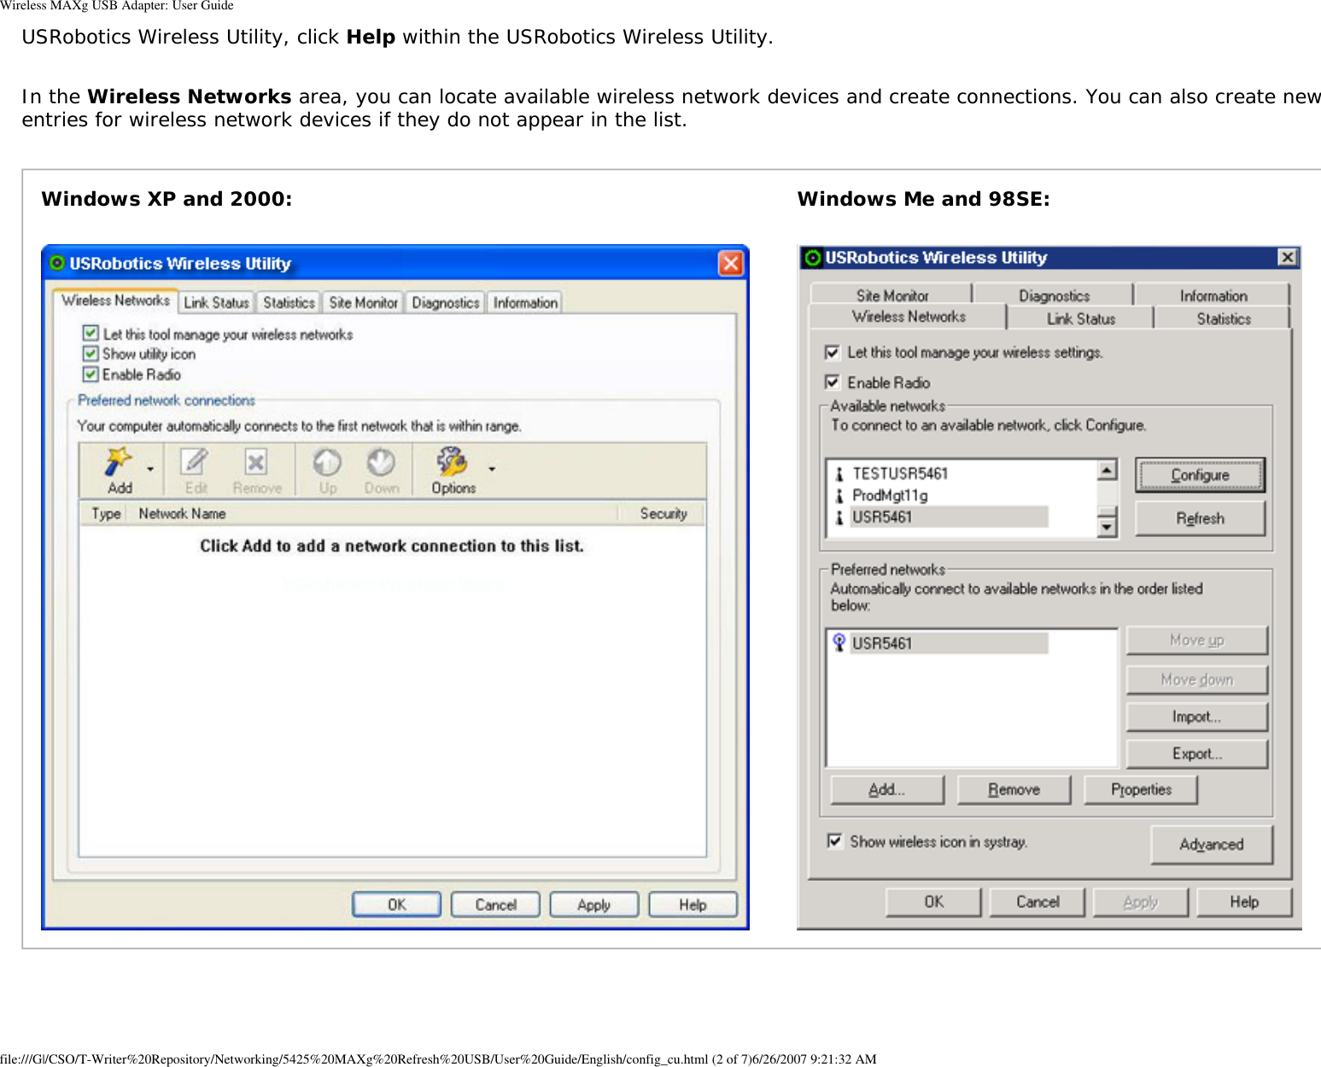This screenshot has height=1067, width=1321.
Task: Click the Properties button
Action: coord(1141,790)
